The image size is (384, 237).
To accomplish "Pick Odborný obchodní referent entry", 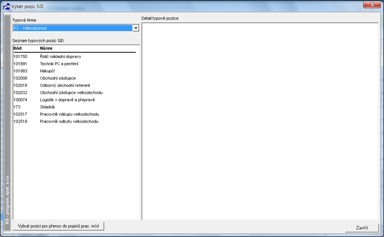I will pyautogui.click(x=74, y=85).
